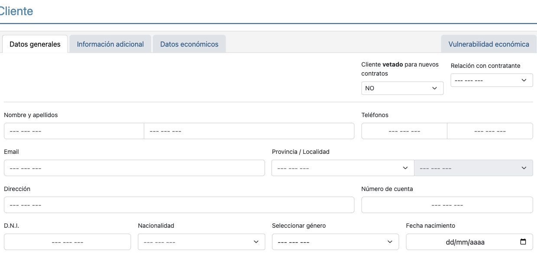Click the Dirección label
Screen dimensions: 537x258
point(17,189)
